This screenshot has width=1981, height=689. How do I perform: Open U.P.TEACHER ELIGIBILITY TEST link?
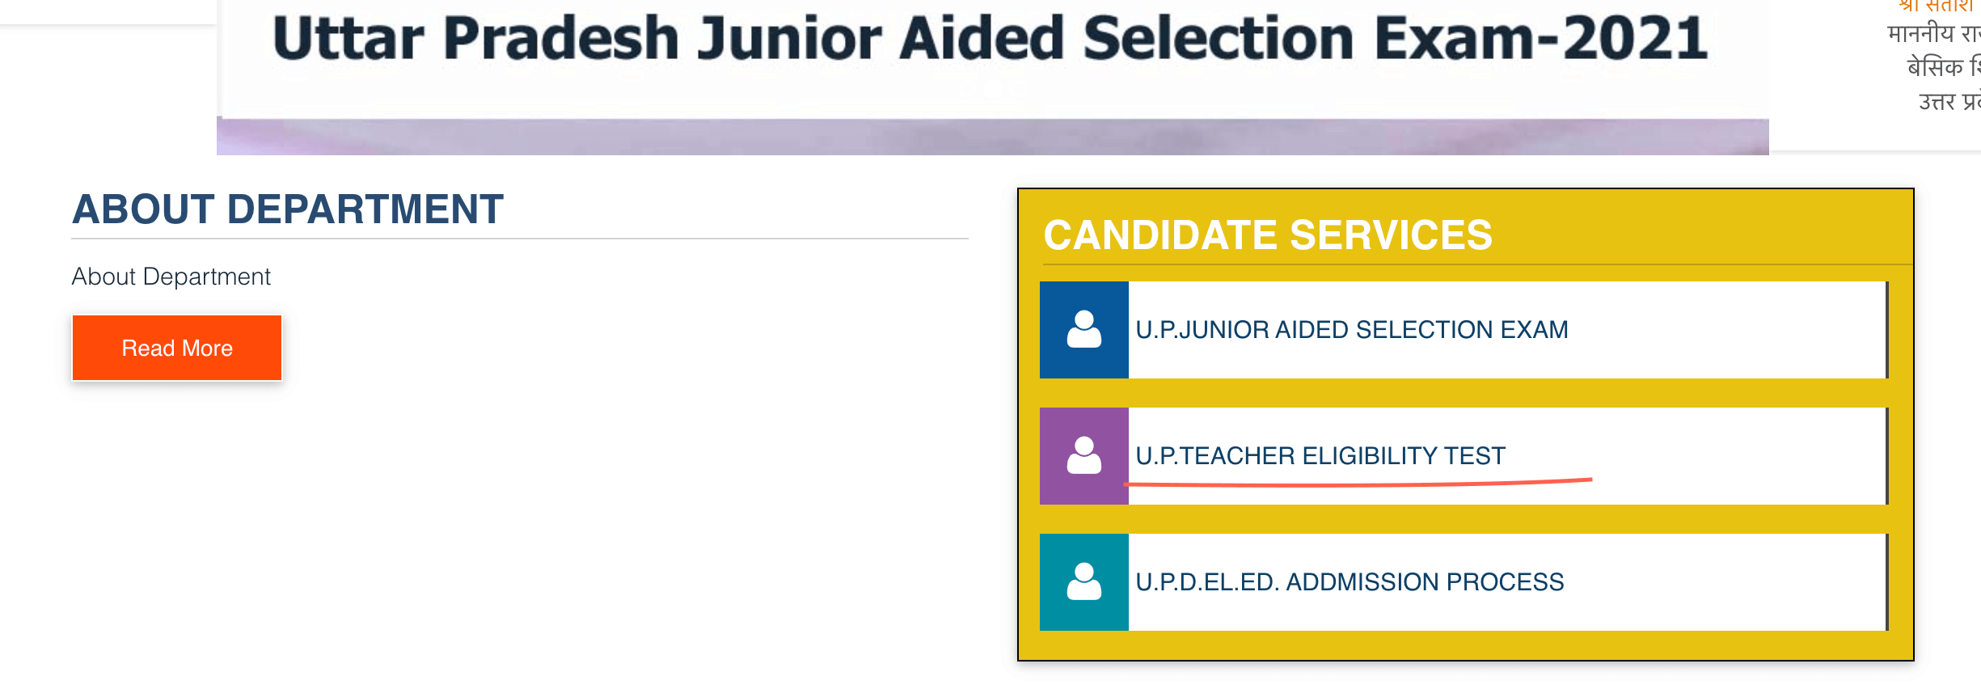point(1320,456)
